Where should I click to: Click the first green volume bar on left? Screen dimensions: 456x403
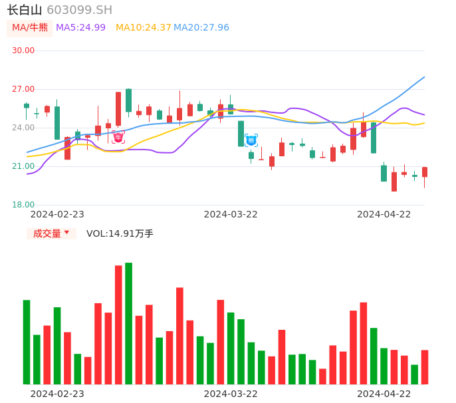(x=27, y=342)
